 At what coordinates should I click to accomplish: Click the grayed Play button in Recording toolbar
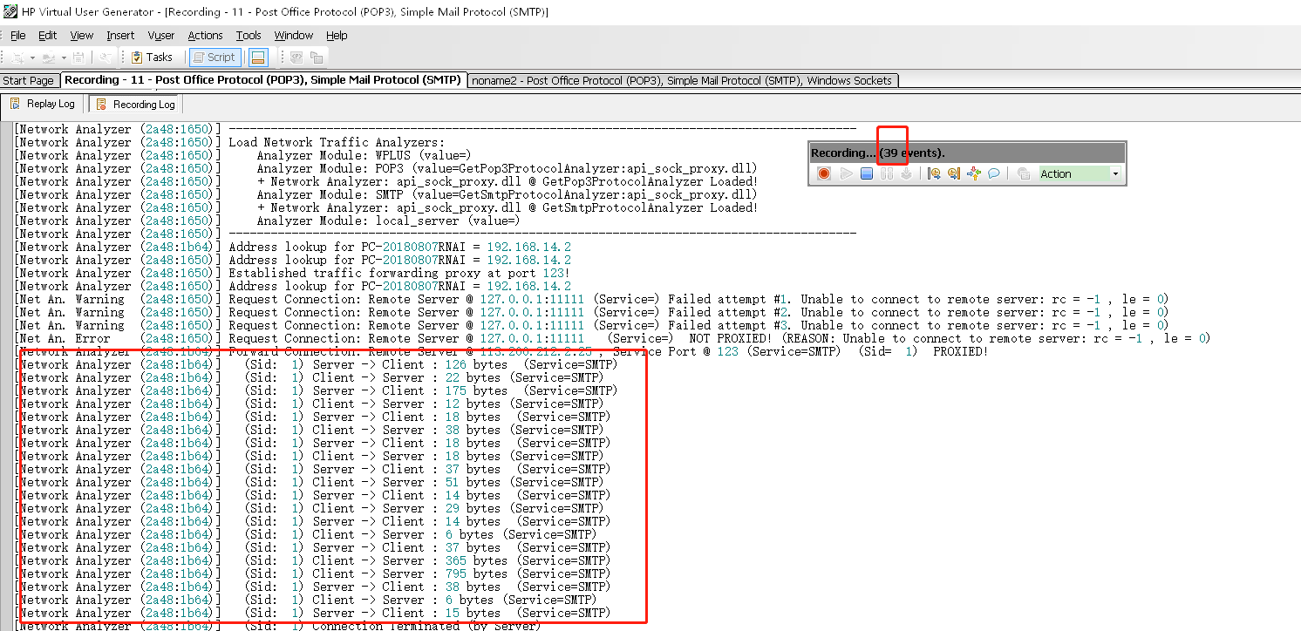click(846, 173)
